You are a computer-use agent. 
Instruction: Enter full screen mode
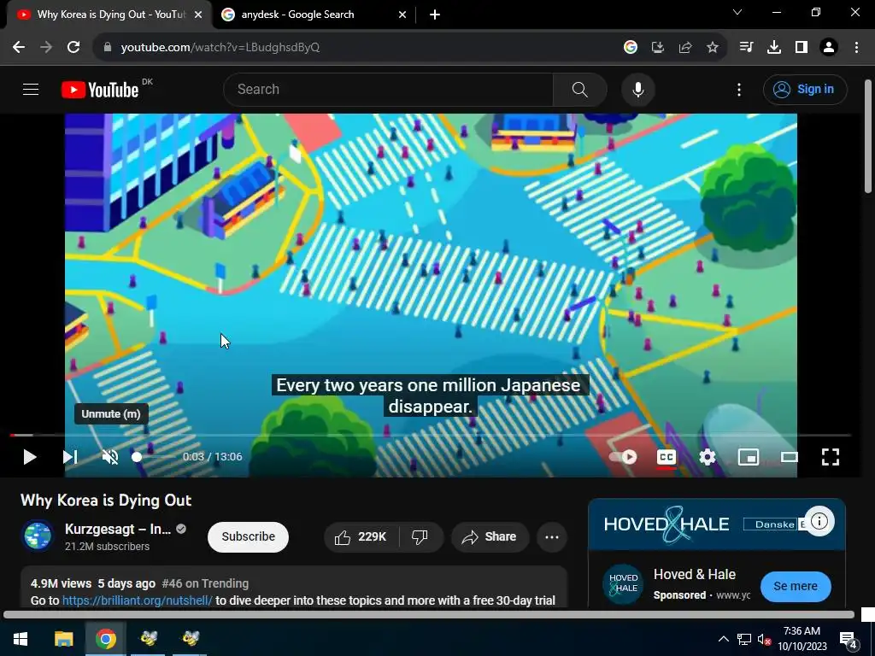pyautogui.click(x=831, y=457)
